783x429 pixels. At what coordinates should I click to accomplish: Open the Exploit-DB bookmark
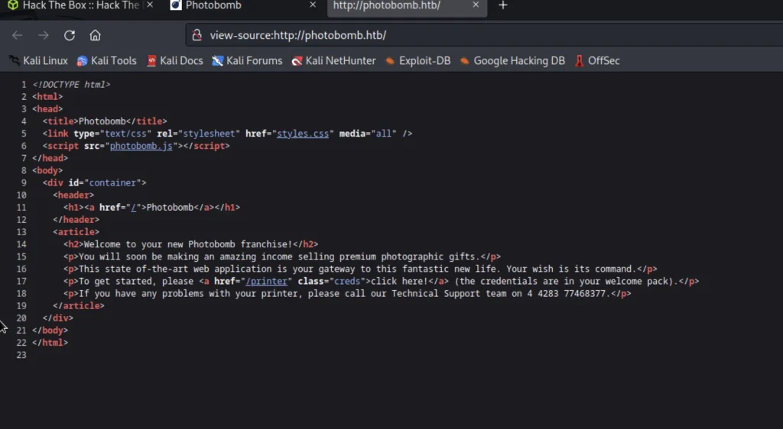(x=418, y=61)
